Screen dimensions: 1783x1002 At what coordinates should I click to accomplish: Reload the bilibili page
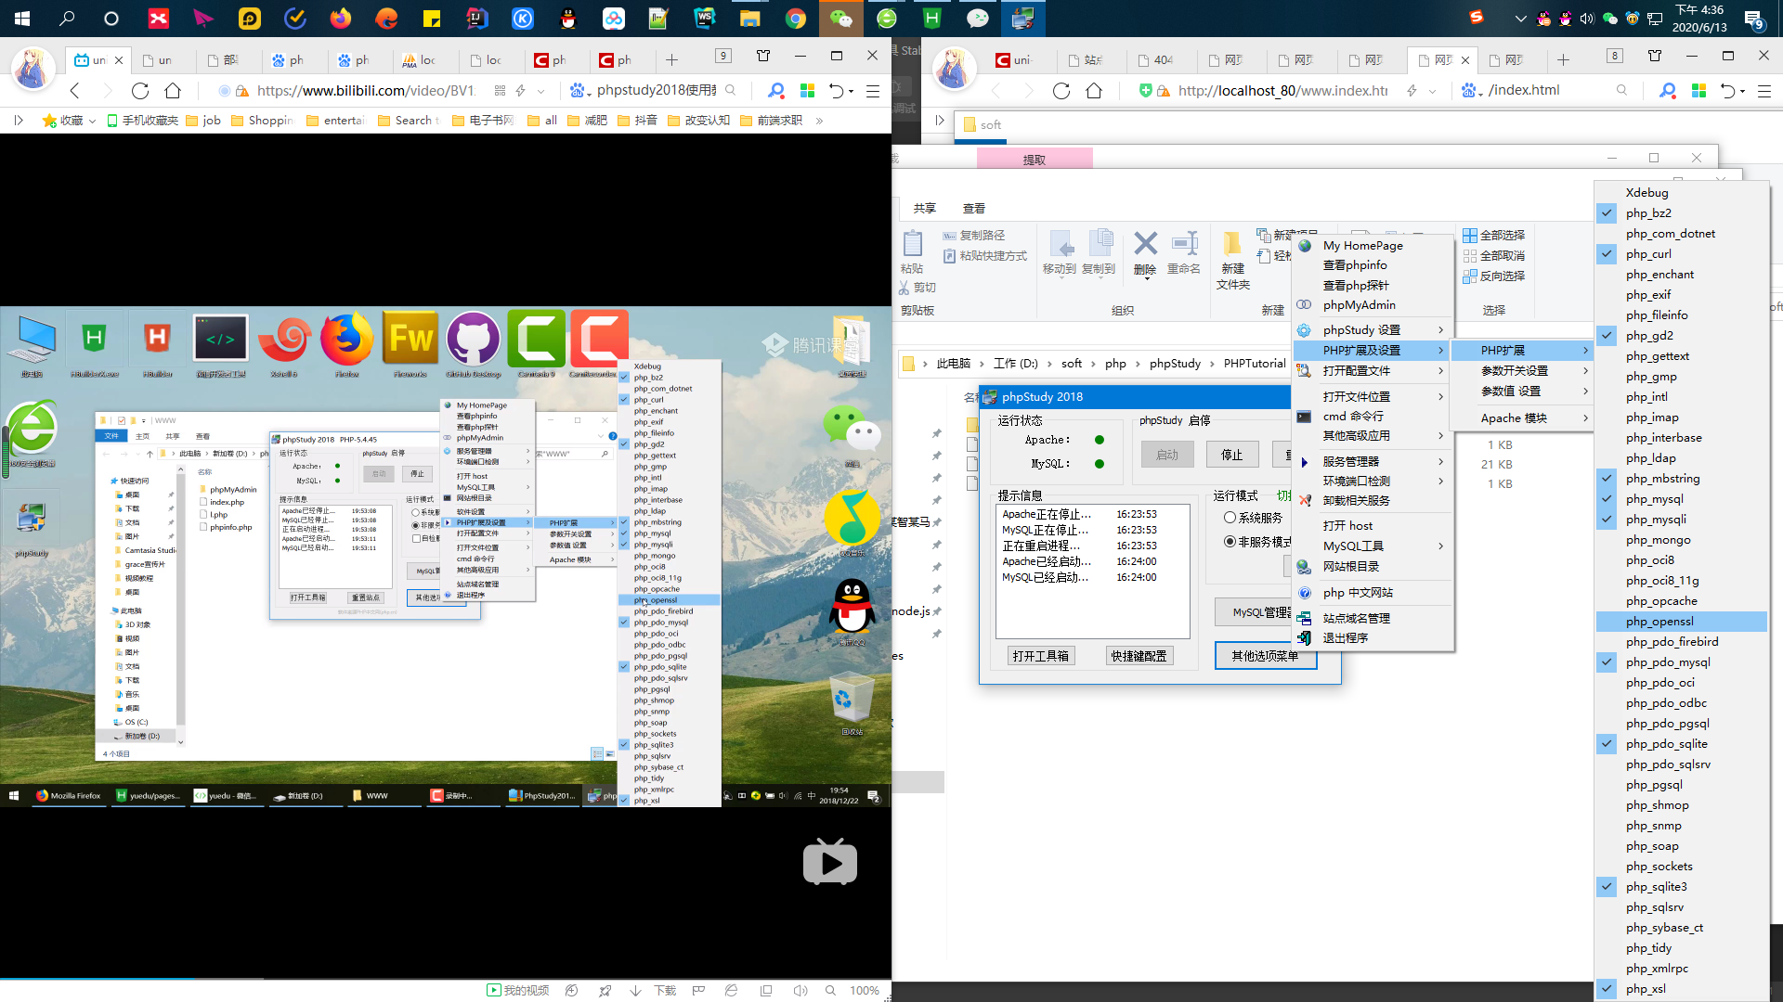coord(140,91)
